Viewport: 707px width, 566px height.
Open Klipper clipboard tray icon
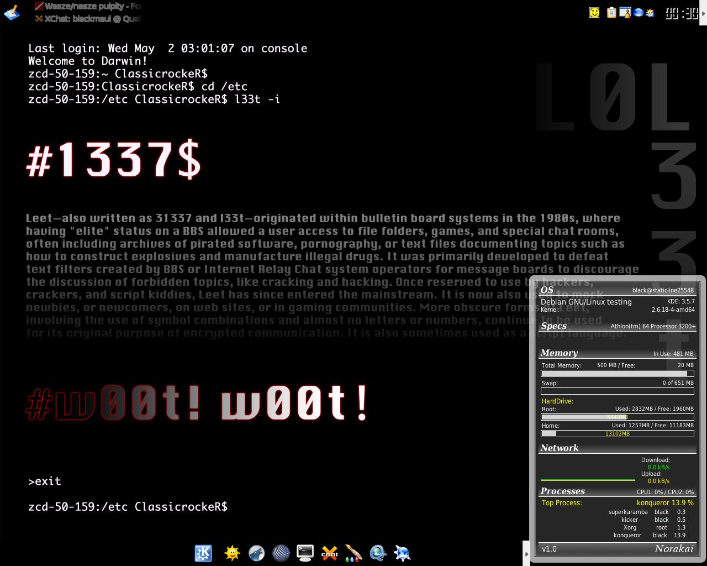tap(611, 12)
